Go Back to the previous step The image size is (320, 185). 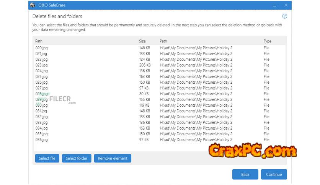click(x=245, y=174)
